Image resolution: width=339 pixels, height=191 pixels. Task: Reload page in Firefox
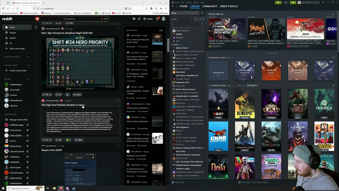click(17, 8)
